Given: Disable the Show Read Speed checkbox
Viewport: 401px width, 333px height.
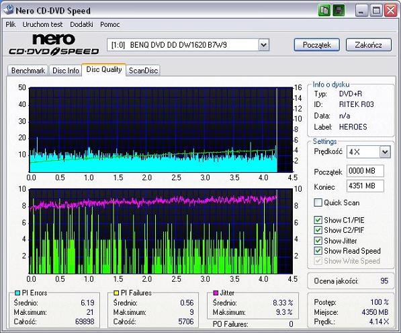Looking at the screenshot, I should 318,251.
